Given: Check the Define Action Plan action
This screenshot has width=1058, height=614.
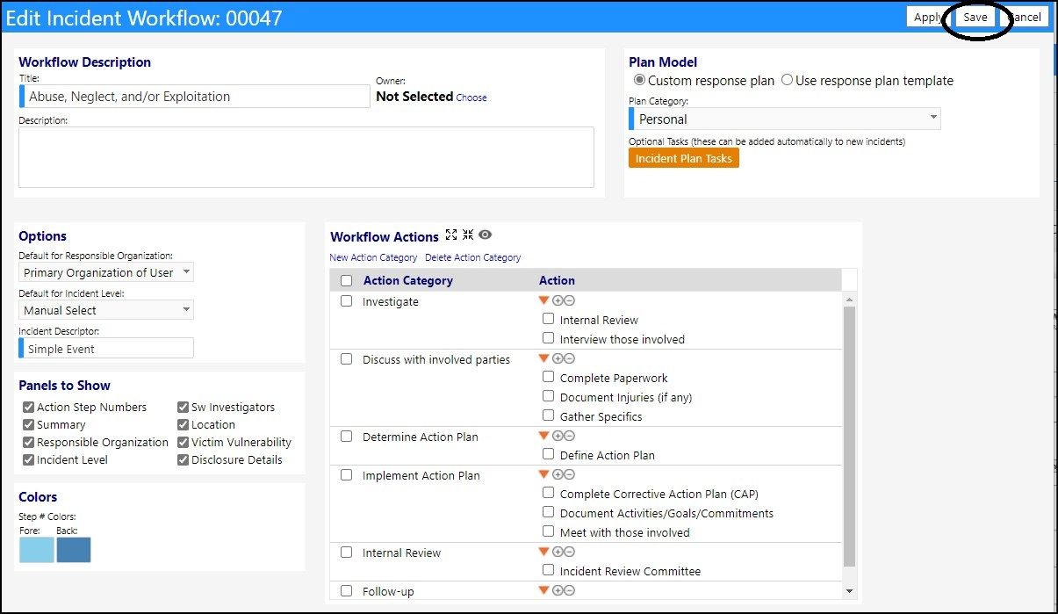Looking at the screenshot, I should [548, 454].
